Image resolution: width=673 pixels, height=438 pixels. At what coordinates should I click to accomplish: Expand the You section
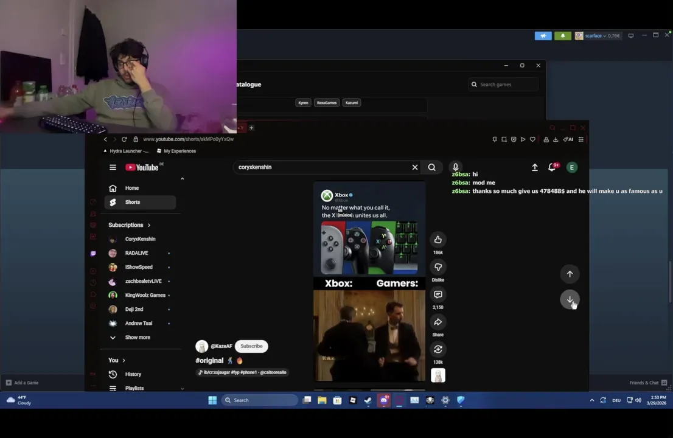[x=117, y=360]
